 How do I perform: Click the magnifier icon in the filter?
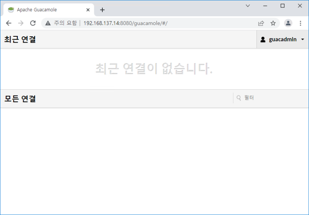click(x=239, y=98)
